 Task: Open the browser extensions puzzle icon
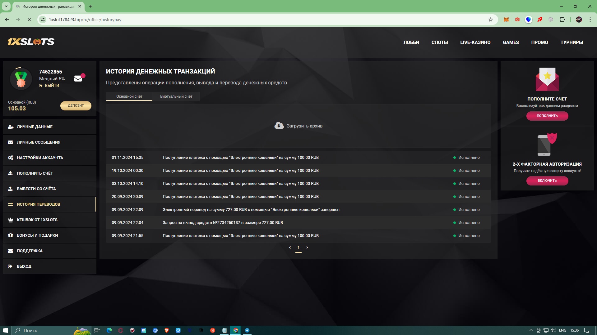point(562,20)
